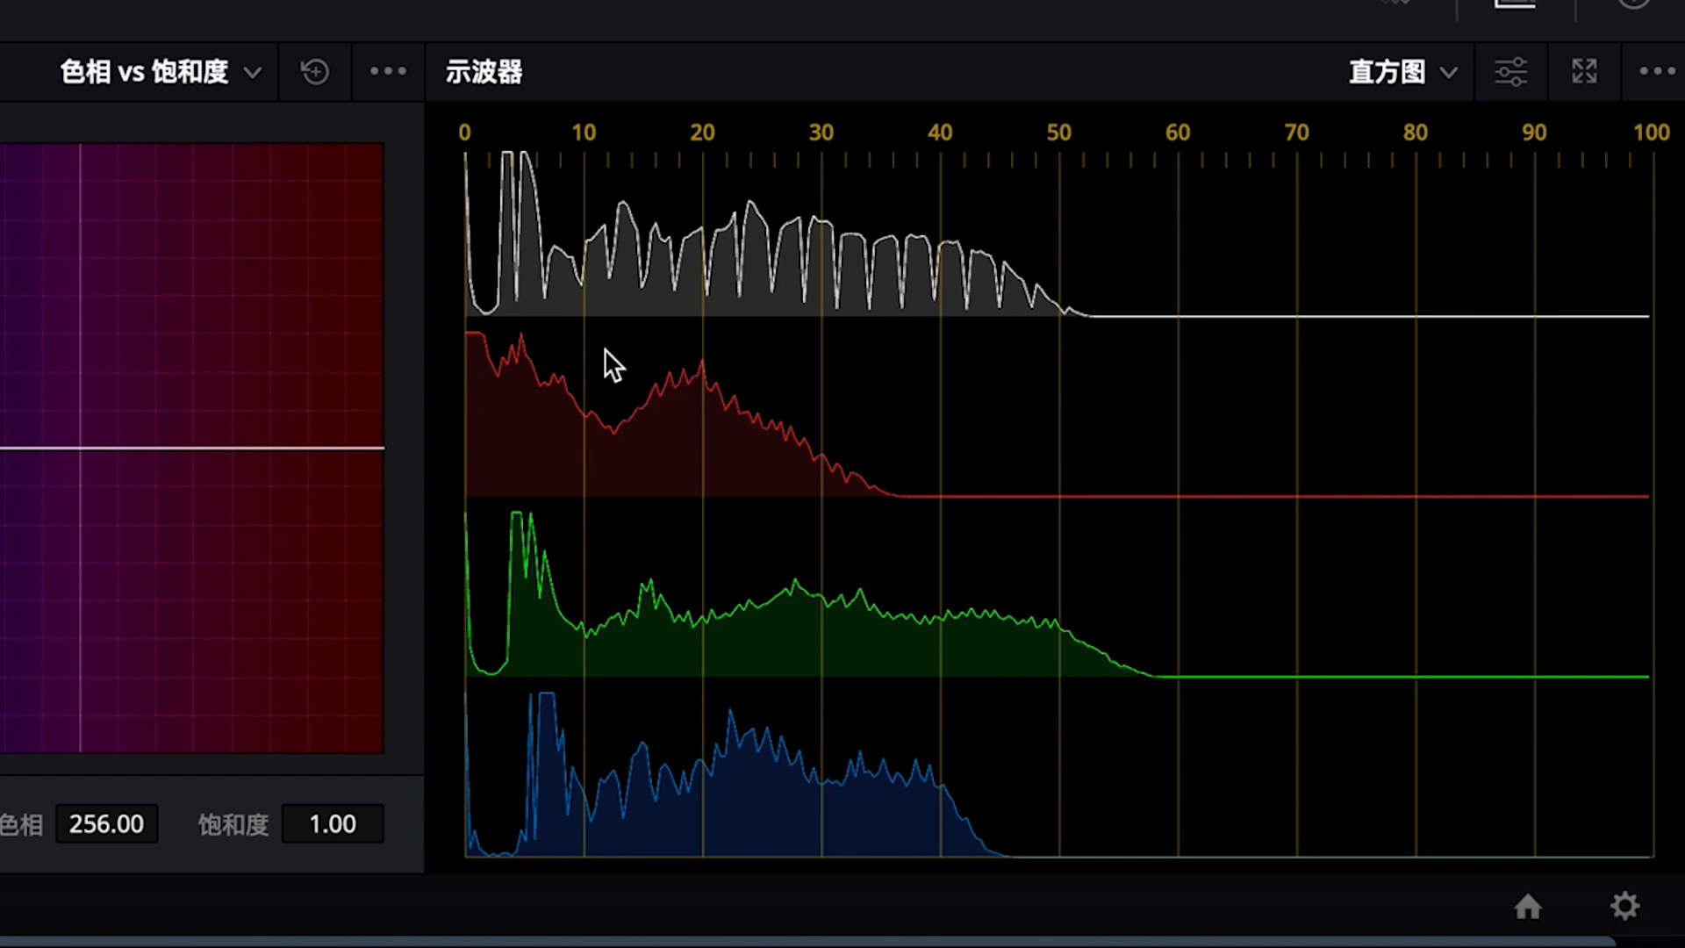Viewport: 1685px width, 948px height.
Task: Expand the scopes to a floating window
Action: click(1584, 72)
